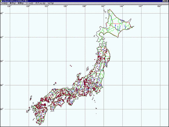Viewport: 169px width, 127px height.
Task: Close the map application window
Action: 168,1
